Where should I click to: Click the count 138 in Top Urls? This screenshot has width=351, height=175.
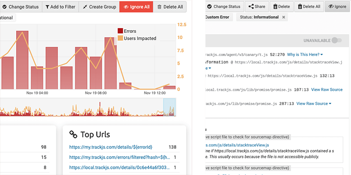(x=172, y=147)
